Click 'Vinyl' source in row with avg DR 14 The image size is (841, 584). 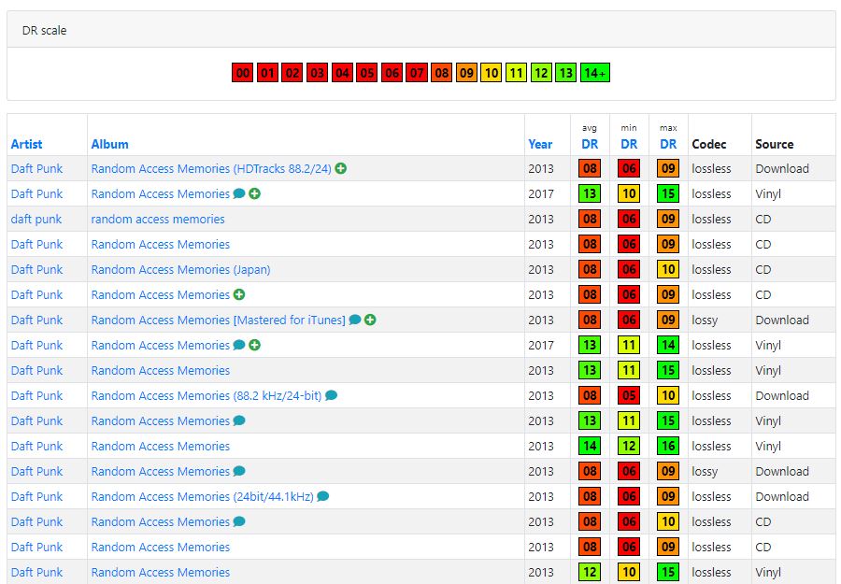tap(768, 446)
